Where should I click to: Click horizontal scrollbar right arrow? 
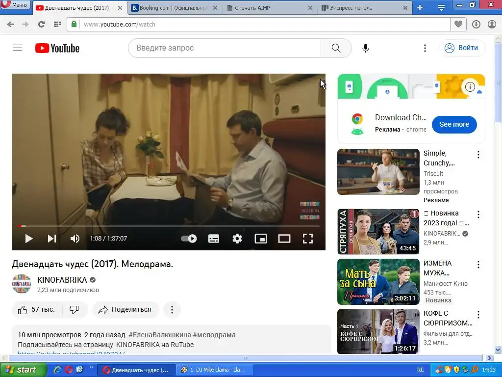coord(490,358)
